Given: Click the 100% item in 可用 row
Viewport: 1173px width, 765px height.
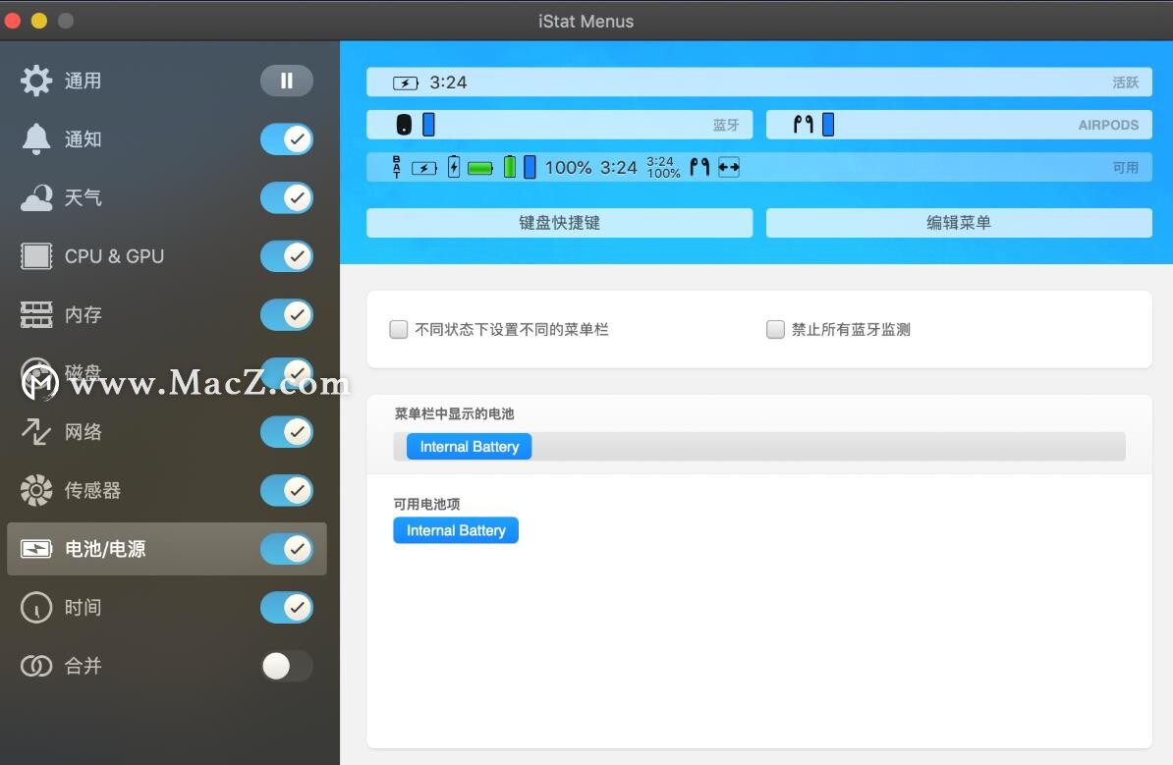Looking at the screenshot, I should (x=568, y=168).
